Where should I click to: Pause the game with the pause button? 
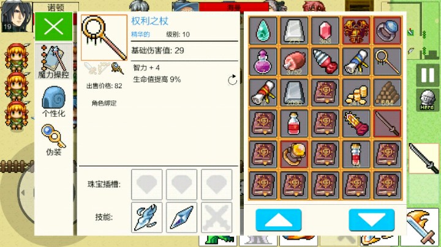pos(428,75)
